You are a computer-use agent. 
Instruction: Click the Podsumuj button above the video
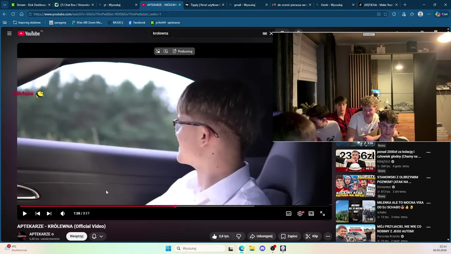coord(183,51)
